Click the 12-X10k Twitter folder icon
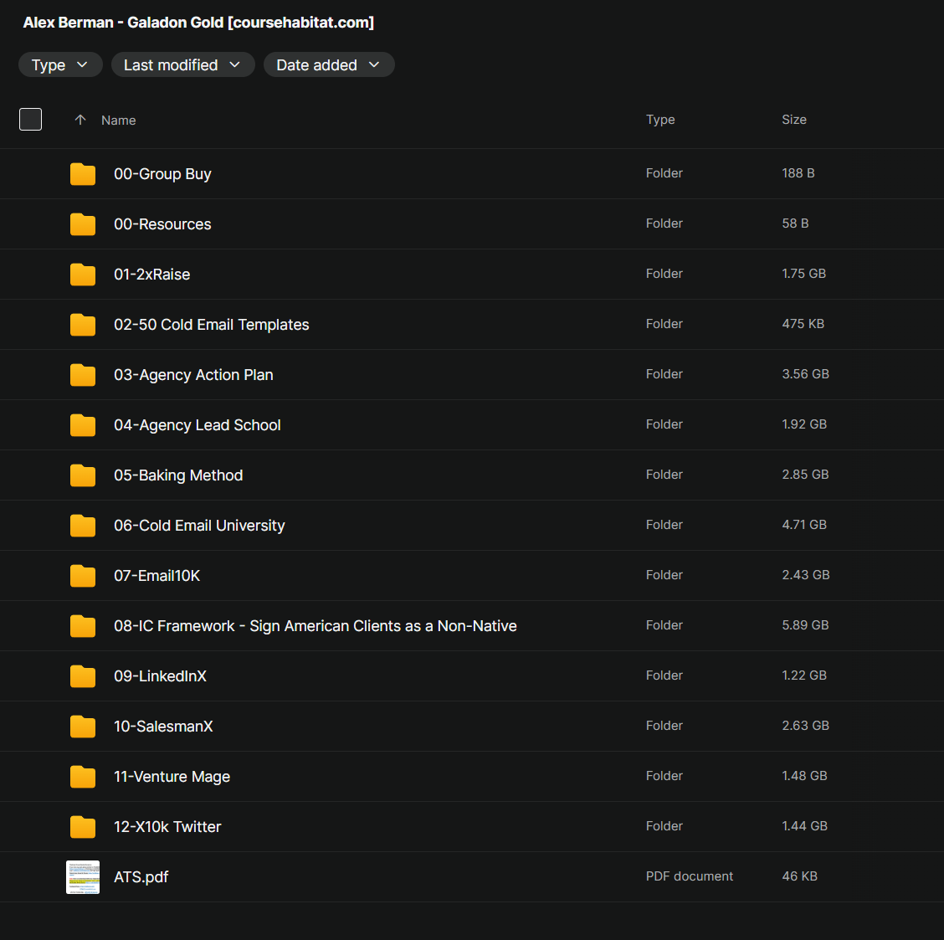The image size is (944, 940). [x=83, y=827]
